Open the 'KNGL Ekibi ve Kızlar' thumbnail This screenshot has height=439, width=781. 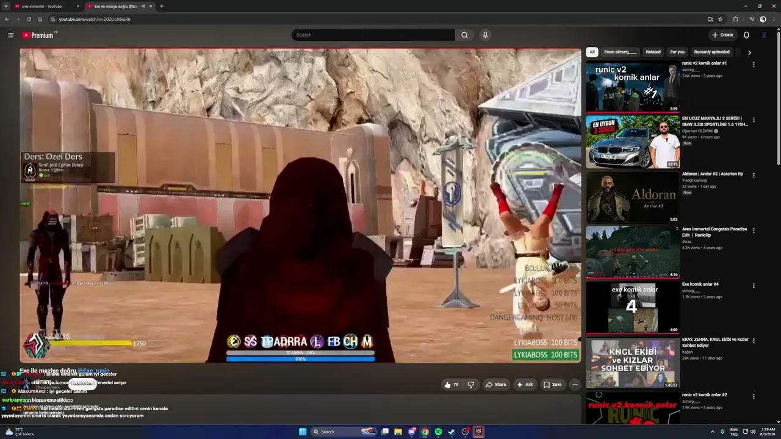633,363
